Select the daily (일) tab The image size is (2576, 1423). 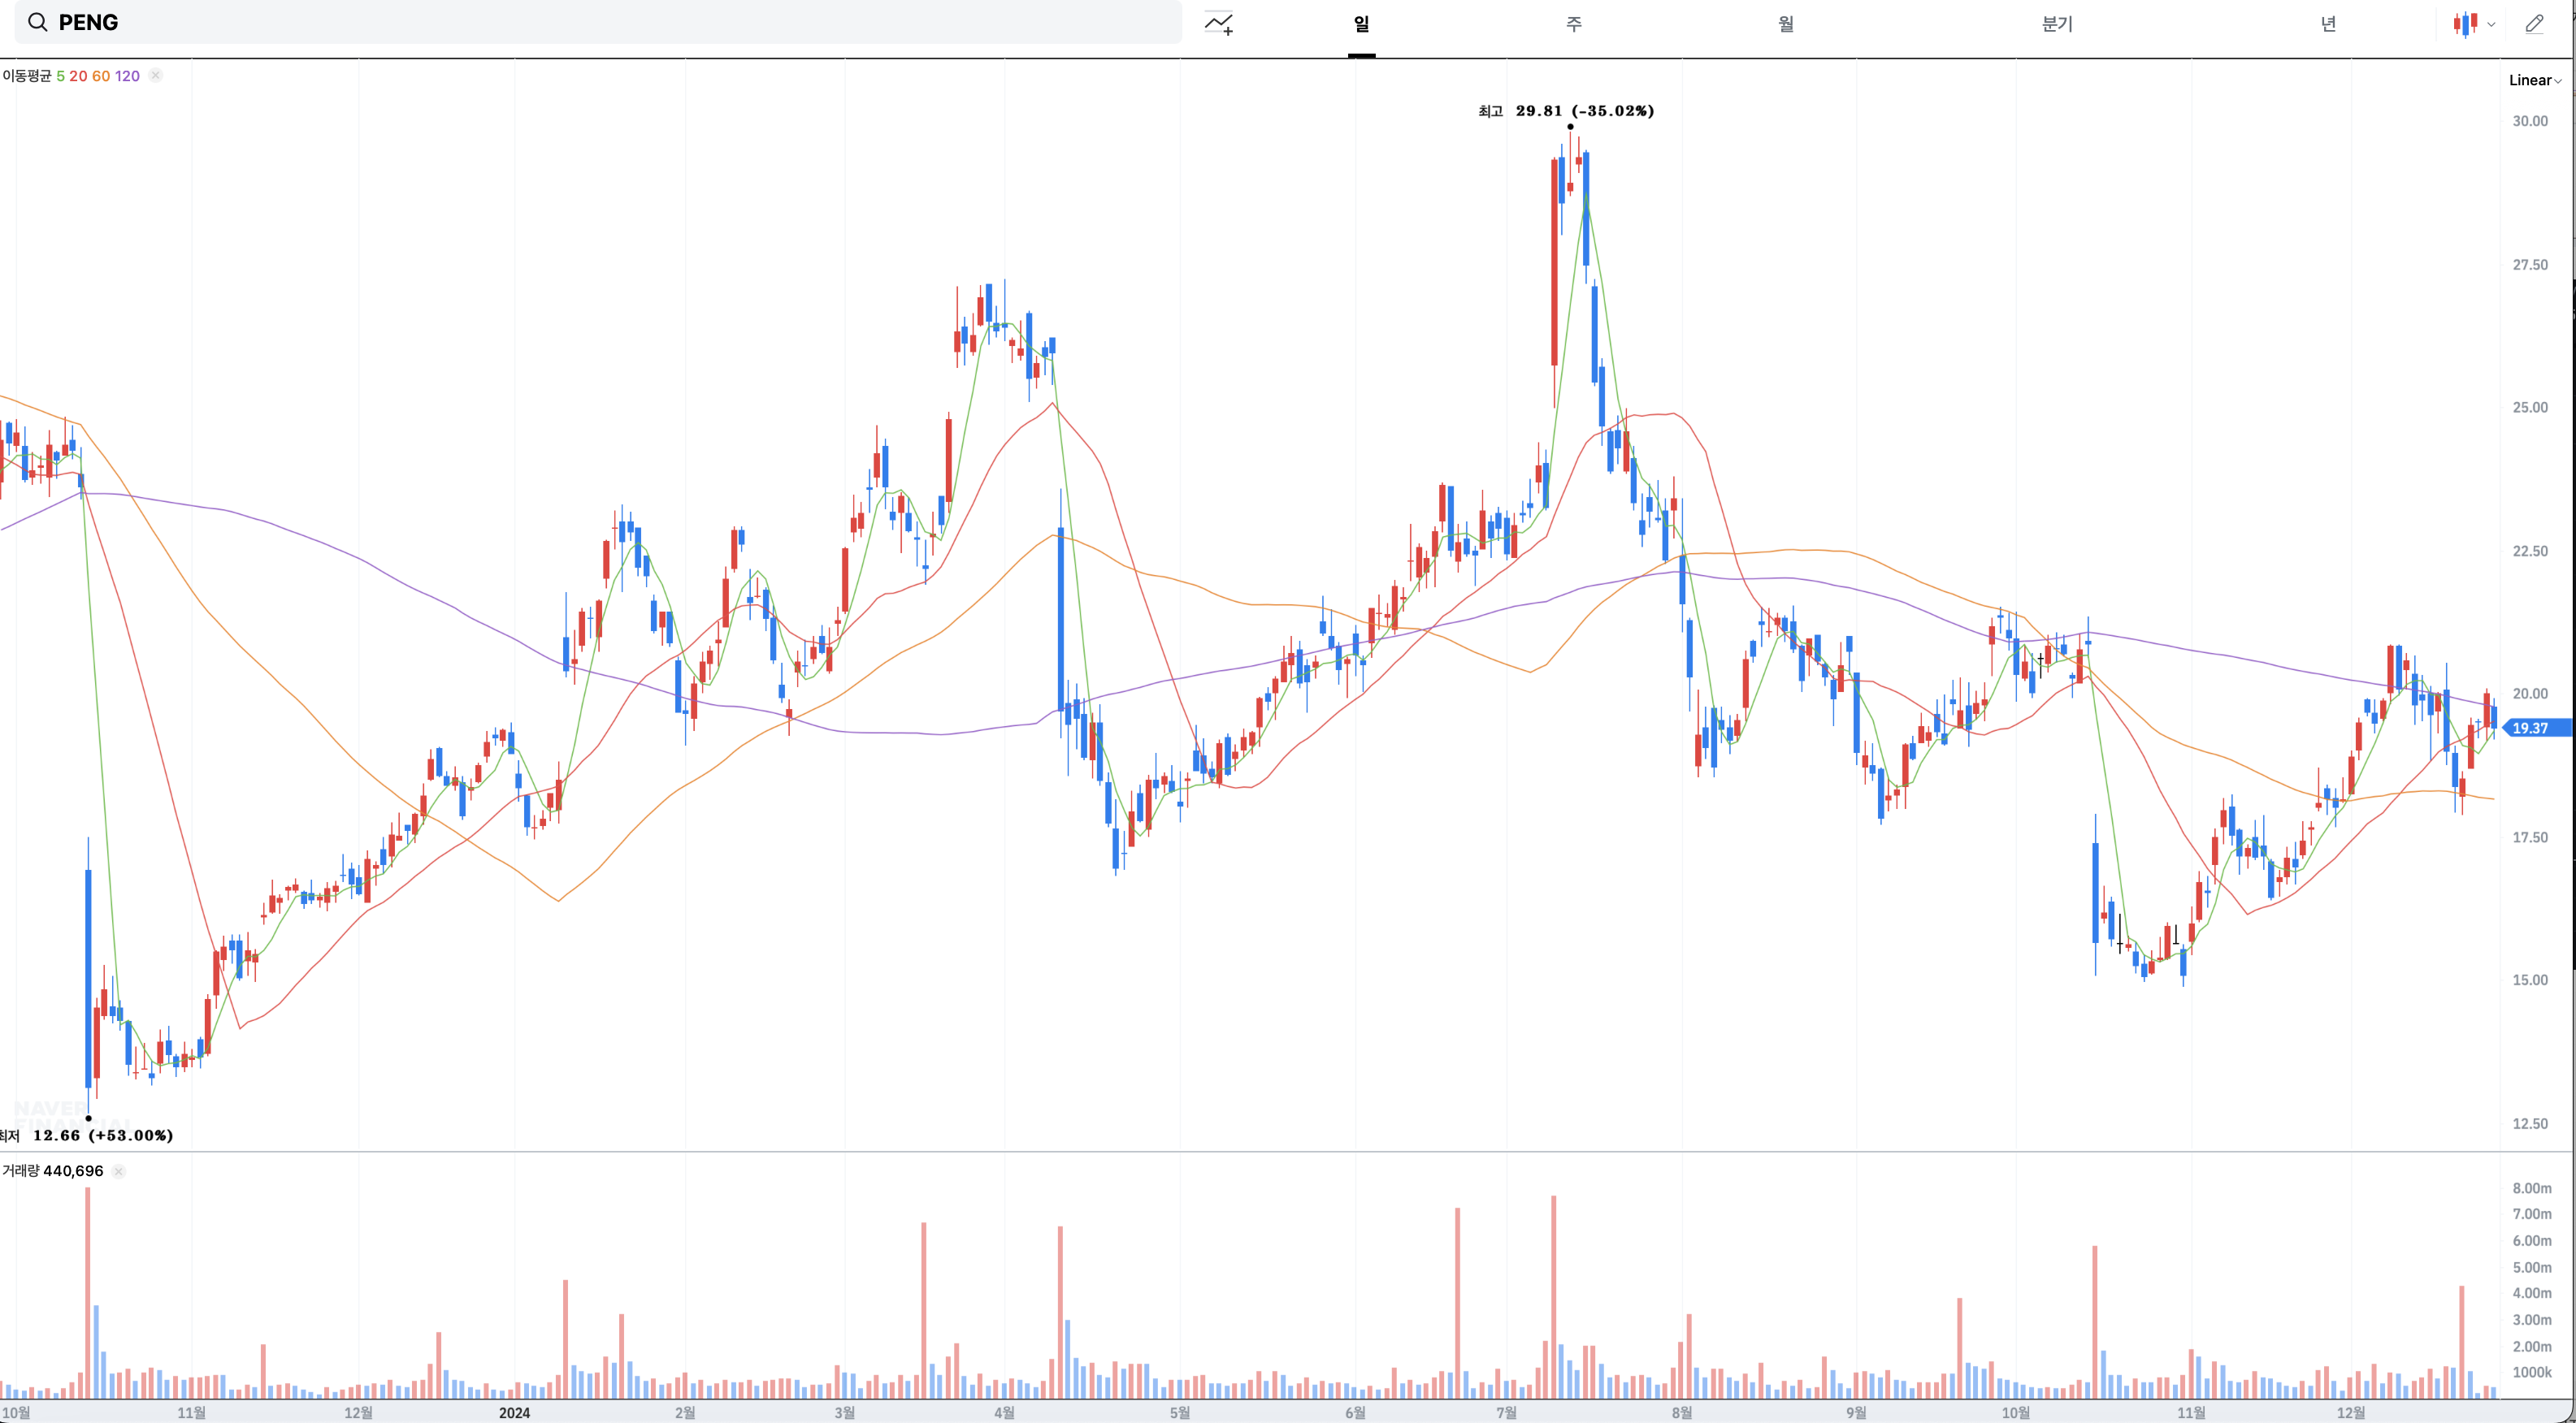pyautogui.click(x=1361, y=23)
